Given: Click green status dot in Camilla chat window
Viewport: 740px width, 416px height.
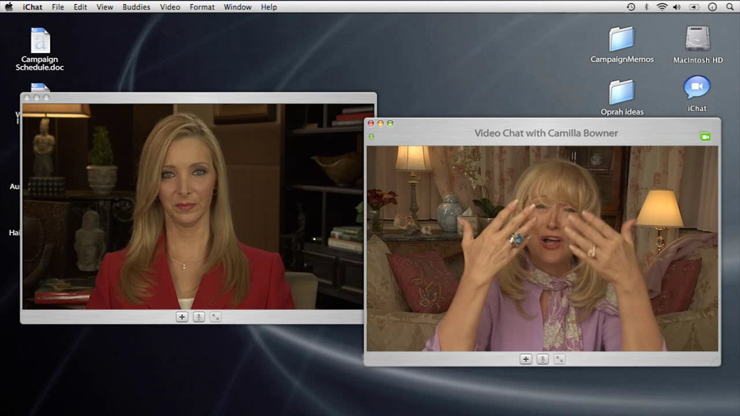Looking at the screenshot, I should tap(371, 136).
